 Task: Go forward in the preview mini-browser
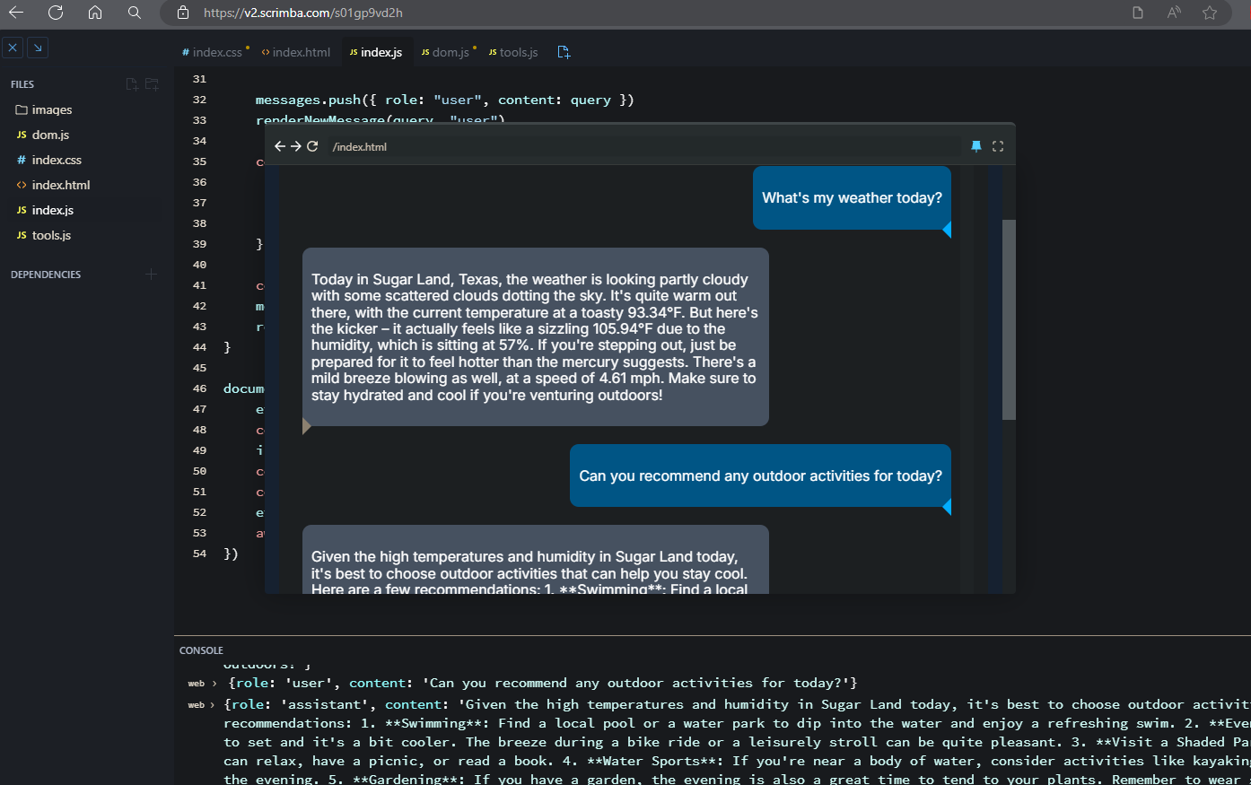[x=296, y=146]
